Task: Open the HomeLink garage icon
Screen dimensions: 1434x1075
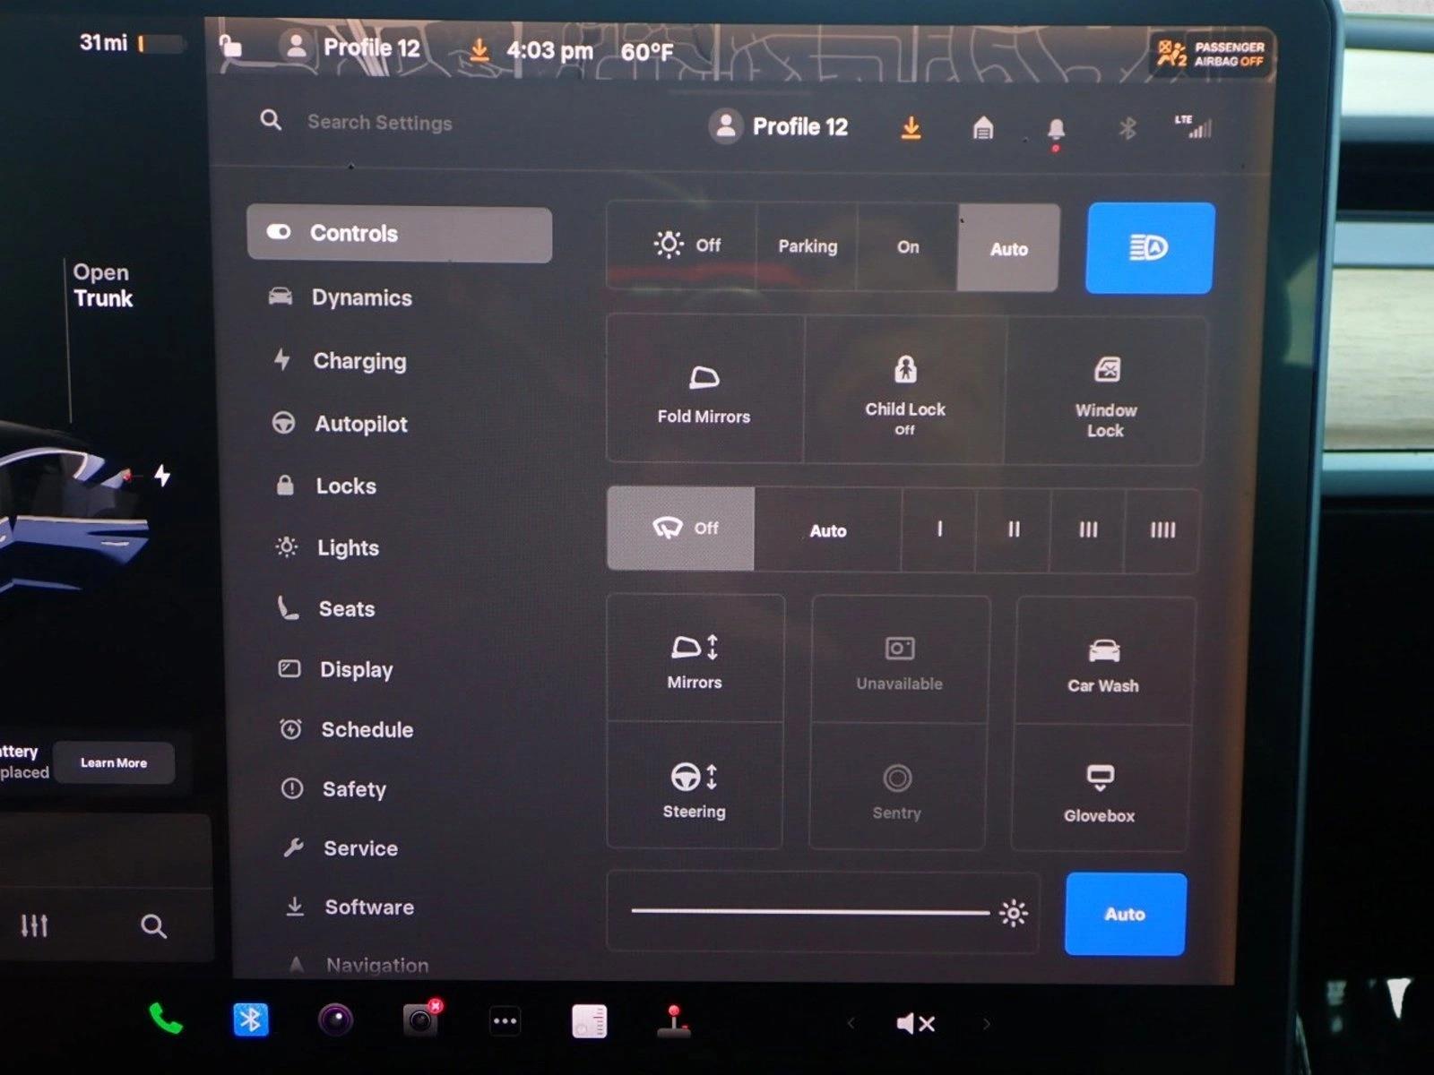Action: [983, 129]
